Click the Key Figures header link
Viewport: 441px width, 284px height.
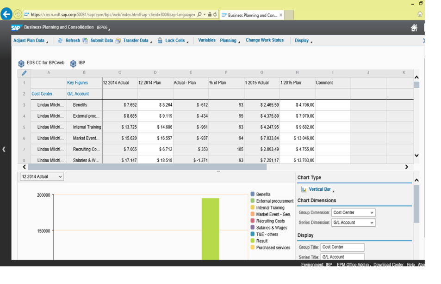(x=77, y=83)
